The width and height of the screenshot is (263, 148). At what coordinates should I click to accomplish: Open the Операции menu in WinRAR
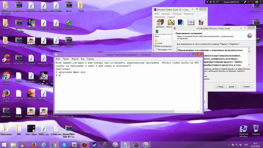[177, 14]
